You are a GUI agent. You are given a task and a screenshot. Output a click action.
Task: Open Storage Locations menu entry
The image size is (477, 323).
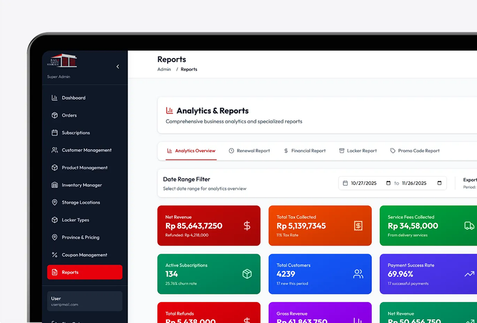[x=85, y=202]
